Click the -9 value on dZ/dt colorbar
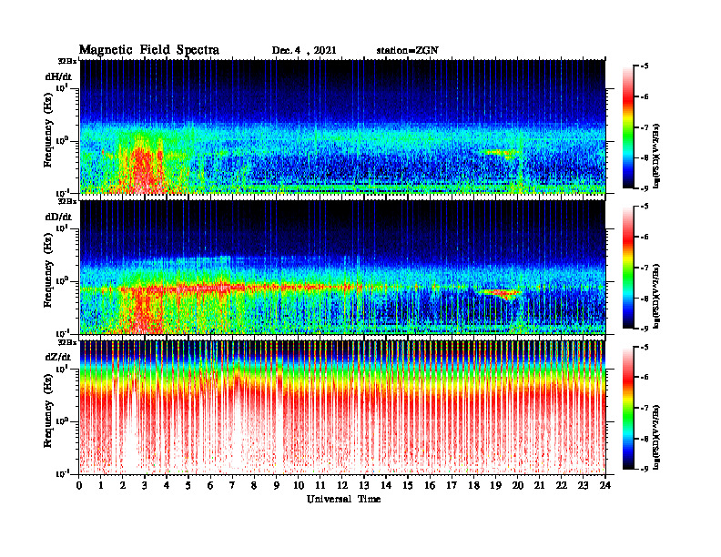This screenshot has width=721, height=557. pyautogui.click(x=645, y=469)
